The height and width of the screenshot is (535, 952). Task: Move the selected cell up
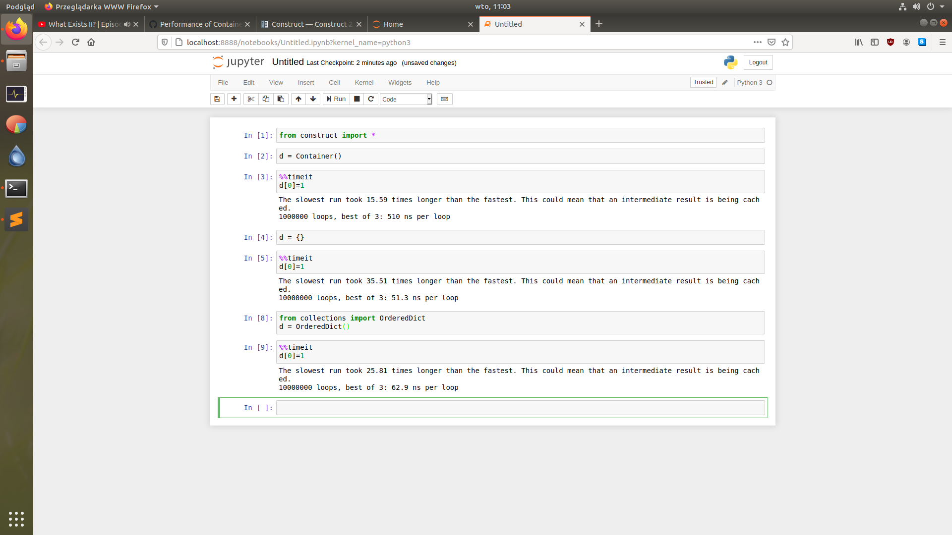coord(298,99)
